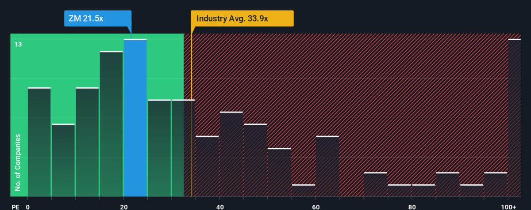
Task: Click the bar for PE 10 to 15
Action: [87, 142]
